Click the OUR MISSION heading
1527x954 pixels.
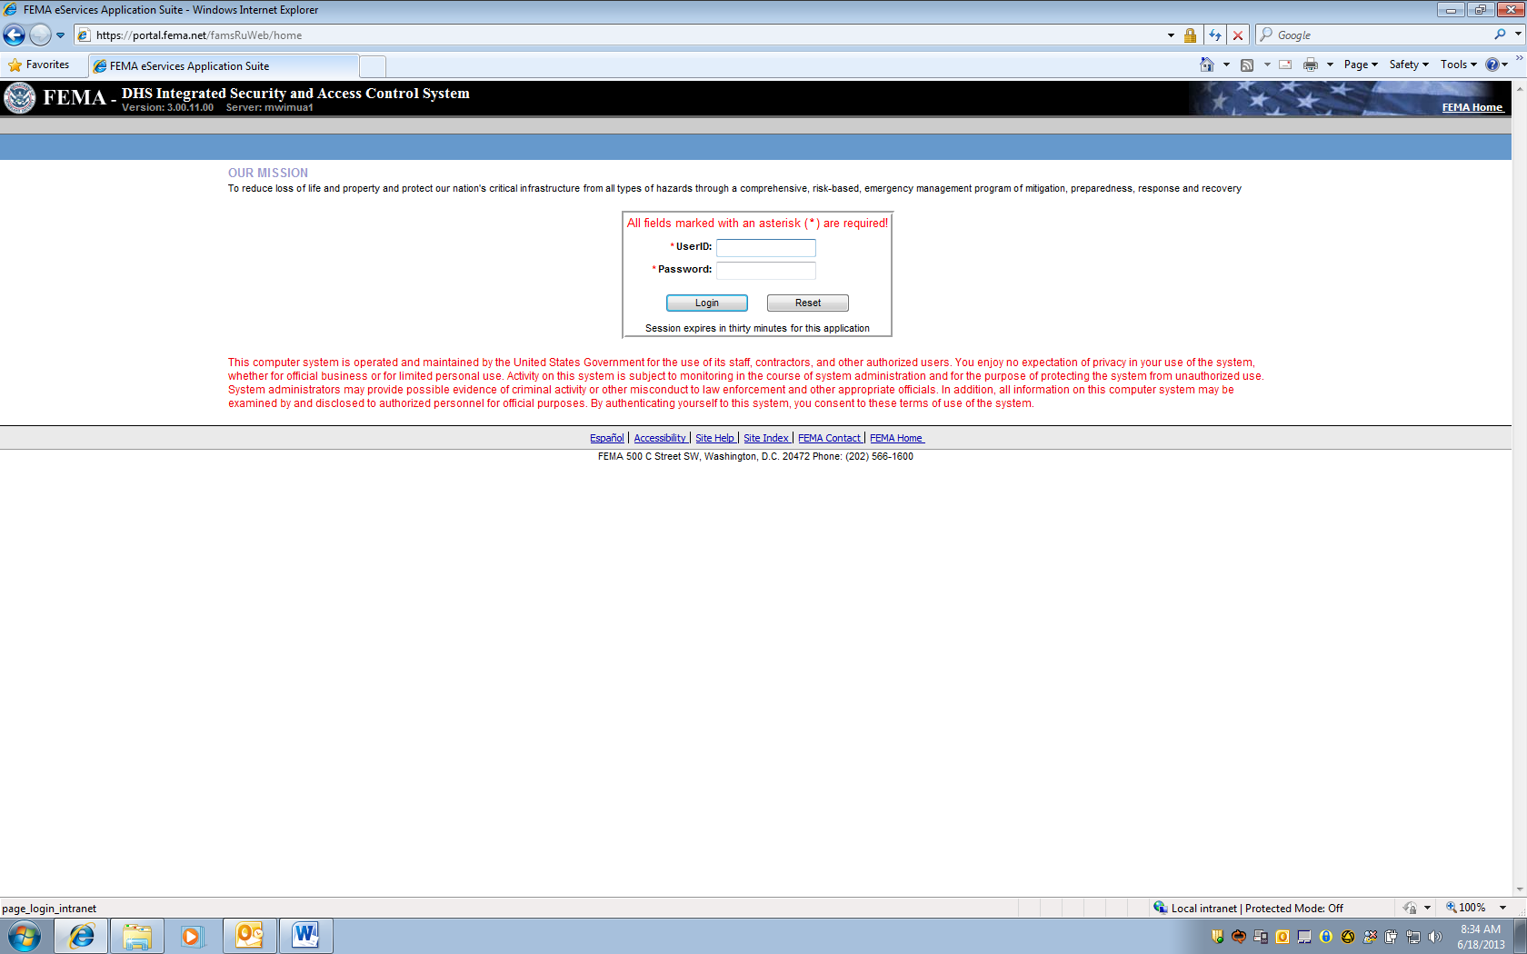(268, 173)
